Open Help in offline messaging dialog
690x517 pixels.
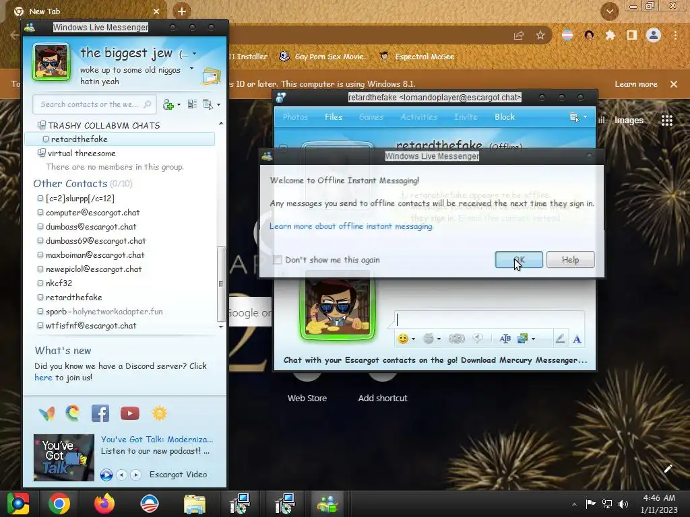[570, 259]
